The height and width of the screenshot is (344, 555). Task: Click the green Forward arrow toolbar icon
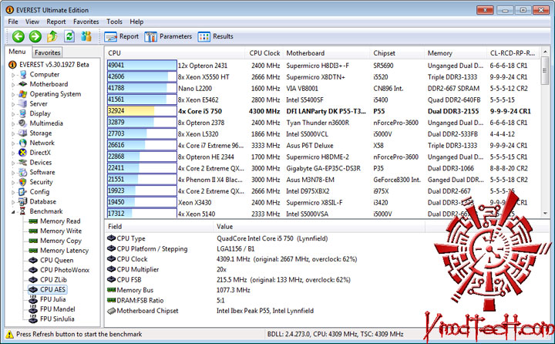(x=35, y=36)
